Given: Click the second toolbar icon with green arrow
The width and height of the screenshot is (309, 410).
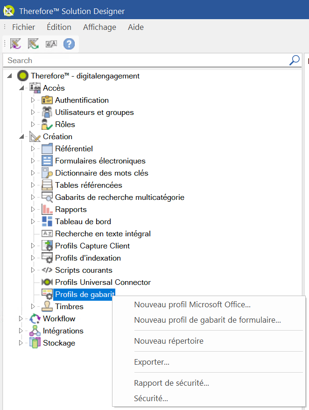Looking at the screenshot, I should [33, 44].
